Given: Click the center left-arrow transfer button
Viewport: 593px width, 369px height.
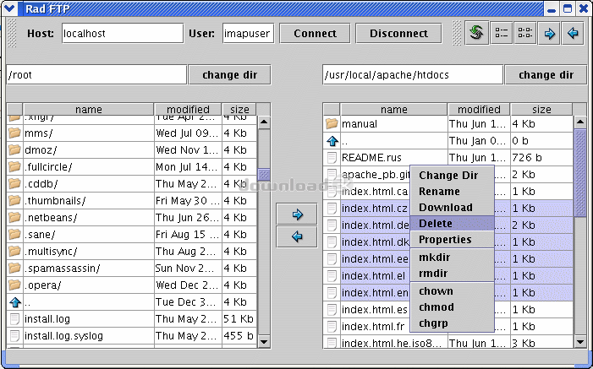Looking at the screenshot, I should click(297, 237).
